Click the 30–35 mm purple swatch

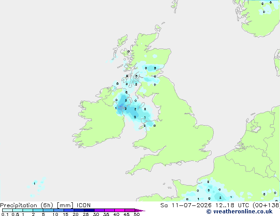pos(99,210)
